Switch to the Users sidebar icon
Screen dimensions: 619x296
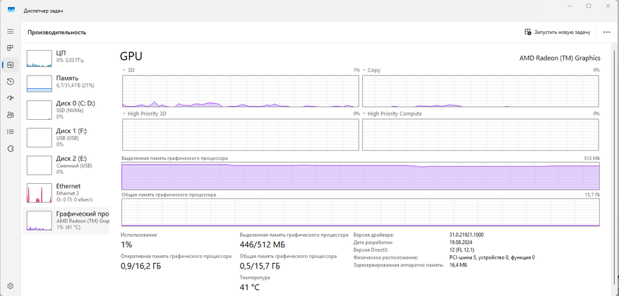pos(11,115)
